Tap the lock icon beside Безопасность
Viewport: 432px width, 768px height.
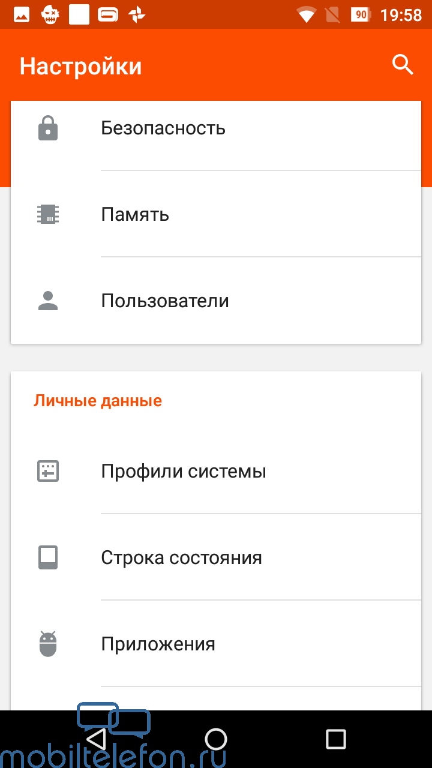click(x=48, y=128)
